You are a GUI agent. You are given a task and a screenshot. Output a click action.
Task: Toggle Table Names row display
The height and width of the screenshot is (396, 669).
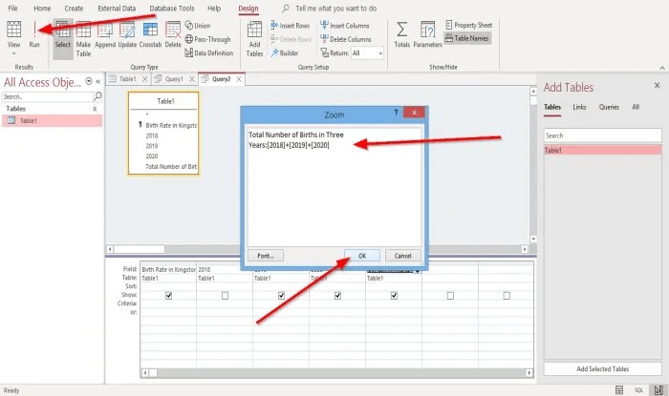tap(467, 38)
